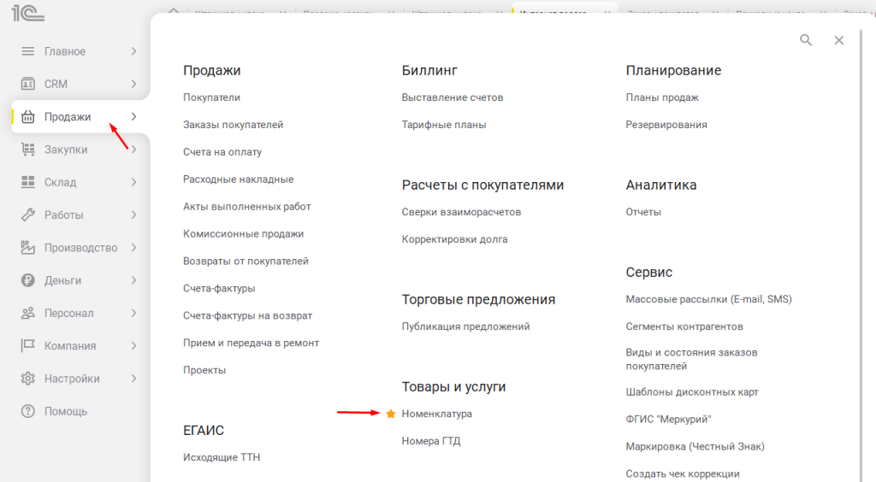The width and height of the screenshot is (876, 482).
Task: Toggle the favorite star next to Номенклатура
Action: point(391,414)
